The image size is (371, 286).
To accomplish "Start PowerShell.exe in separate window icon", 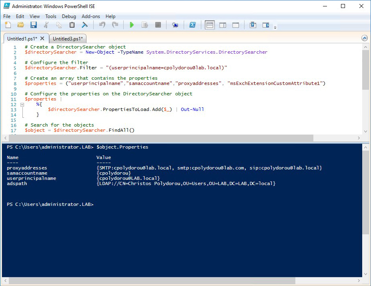I will (x=193, y=25).
